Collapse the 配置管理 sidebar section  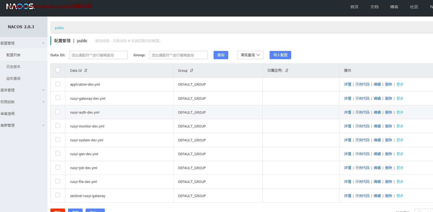[24, 43]
